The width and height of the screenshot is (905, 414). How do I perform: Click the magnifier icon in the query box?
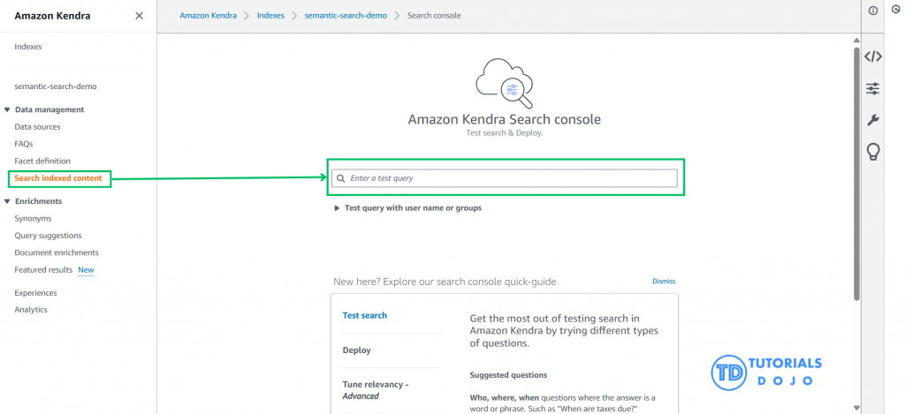tap(341, 178)
